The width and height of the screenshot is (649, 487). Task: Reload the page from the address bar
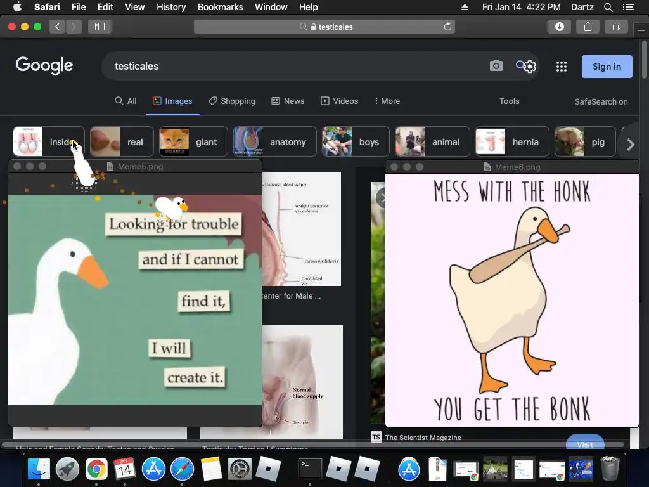[x=447, y=27]
